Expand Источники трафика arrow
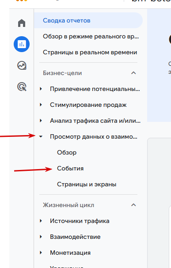 [x=41, y=221]
